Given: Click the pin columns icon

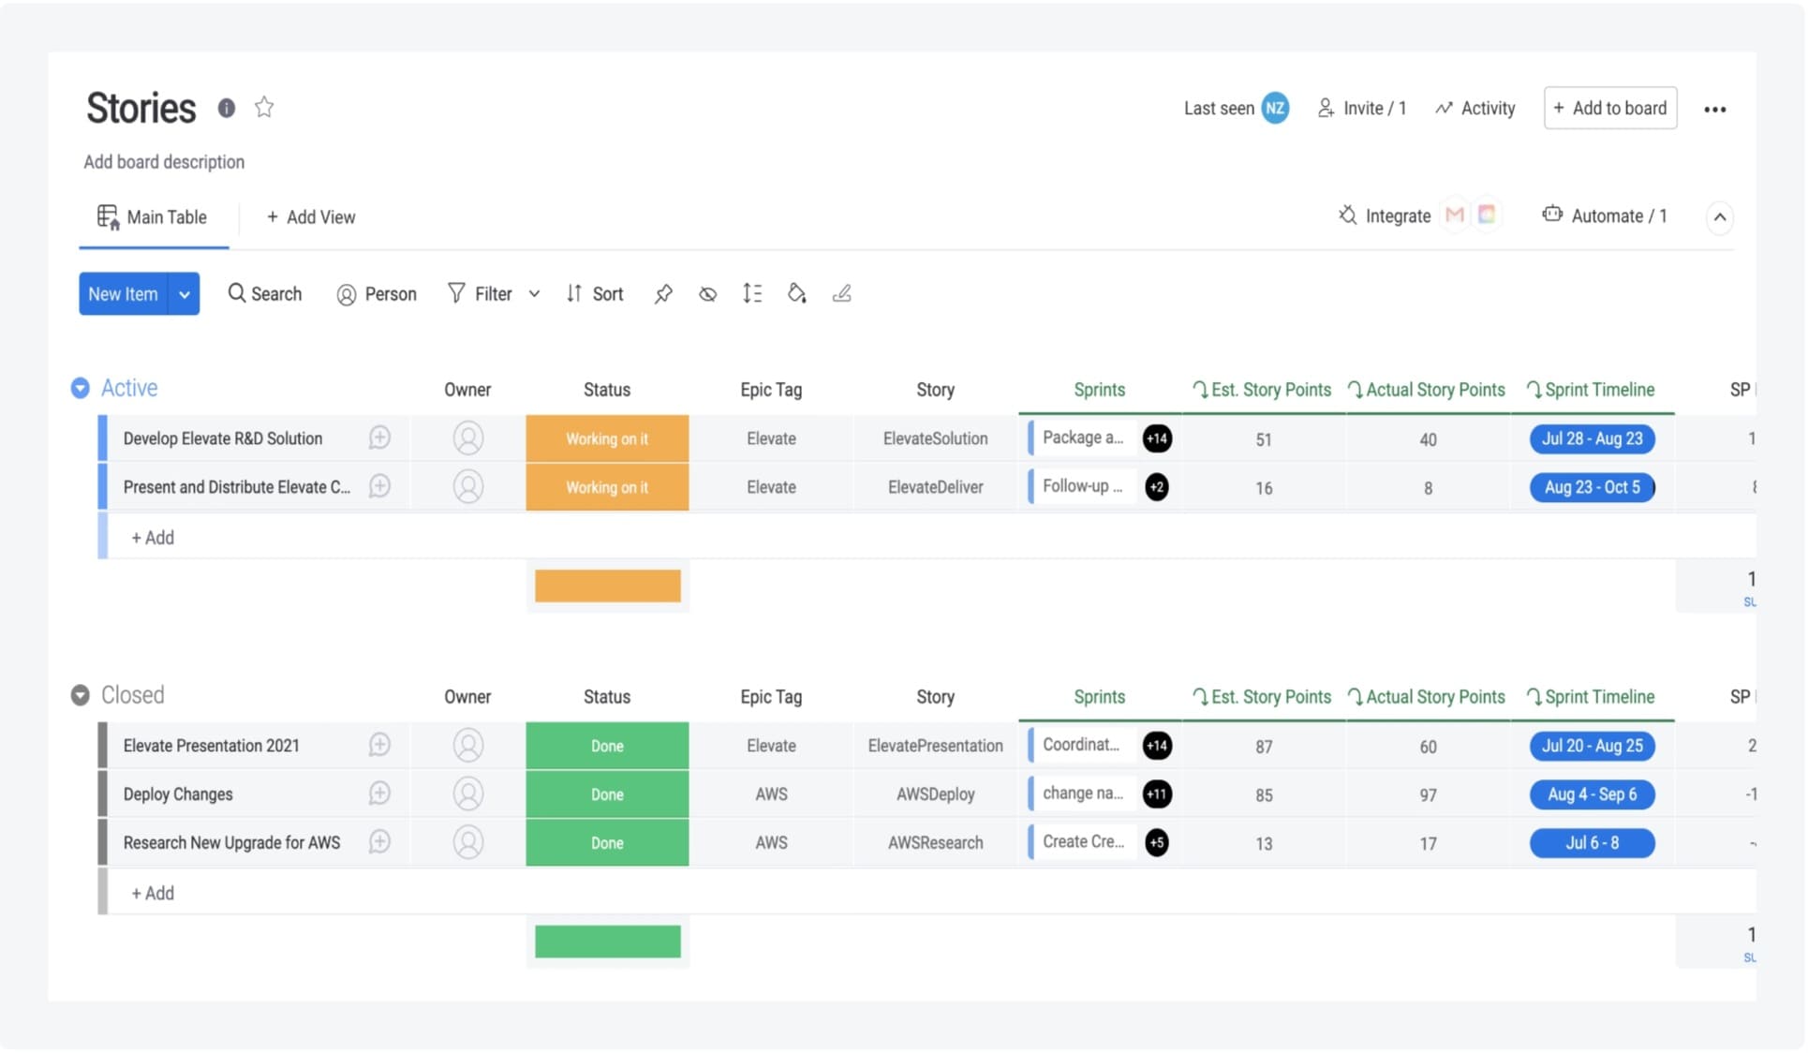Looking at the screenshot, I should pos(663,293).
